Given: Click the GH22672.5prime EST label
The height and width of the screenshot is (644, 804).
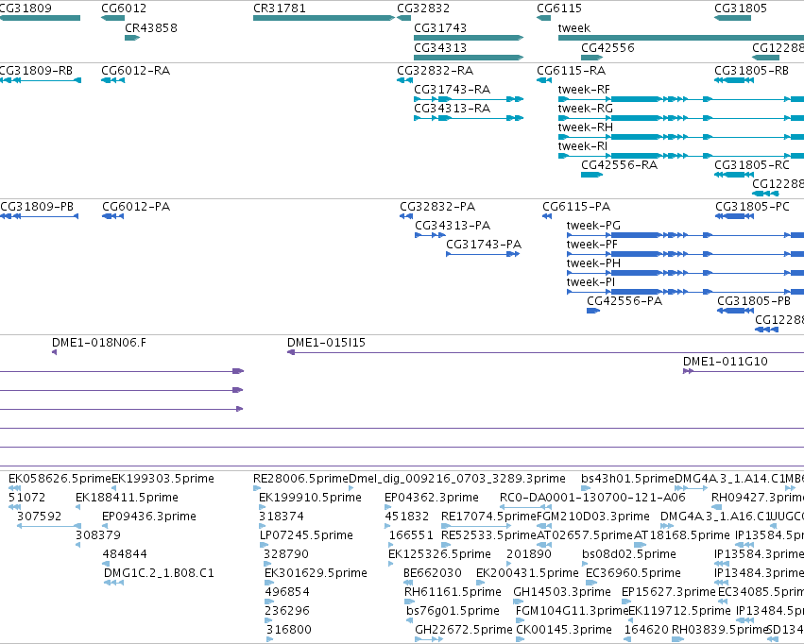Looking at the screenshot, I should 464,630.
